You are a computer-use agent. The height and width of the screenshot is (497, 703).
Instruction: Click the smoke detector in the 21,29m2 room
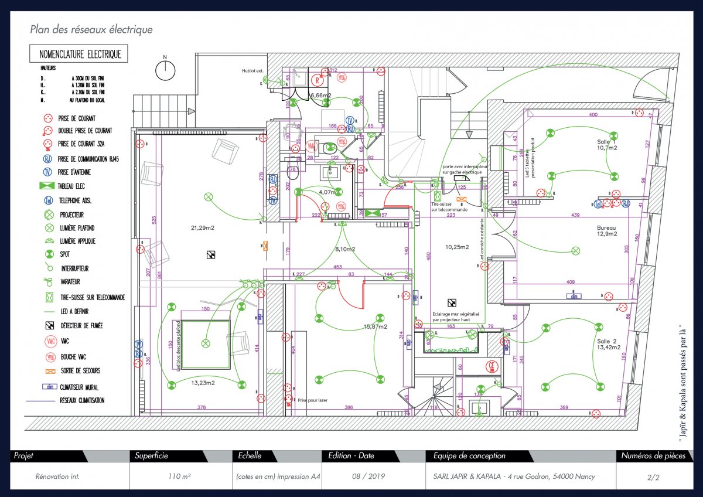point(210,254)
